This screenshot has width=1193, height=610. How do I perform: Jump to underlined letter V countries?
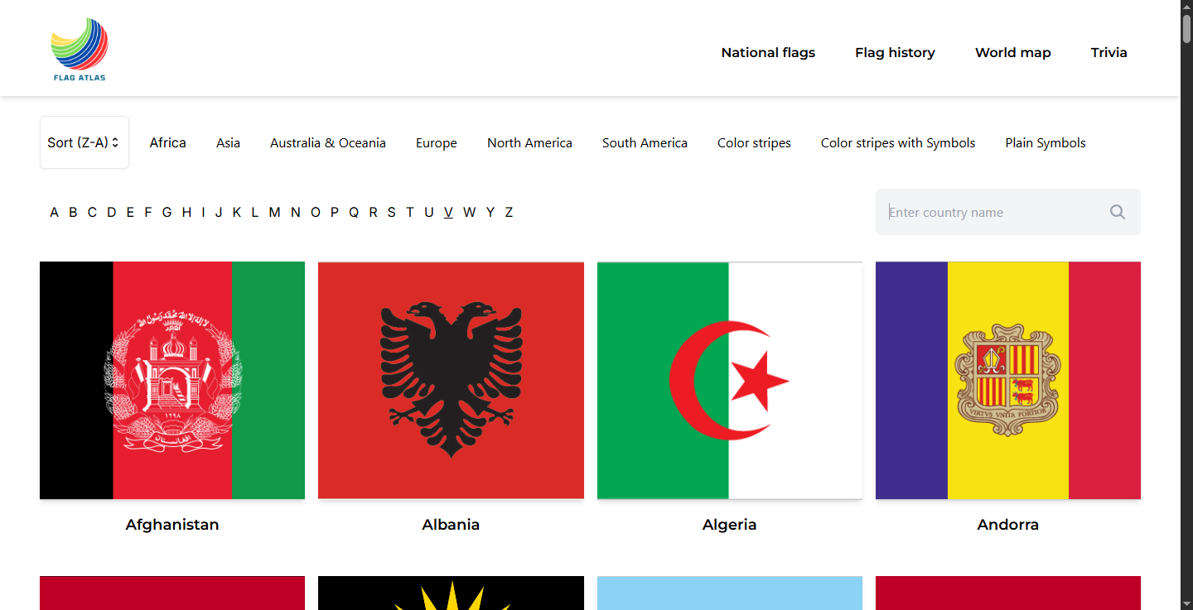click(x=448, y=212)
